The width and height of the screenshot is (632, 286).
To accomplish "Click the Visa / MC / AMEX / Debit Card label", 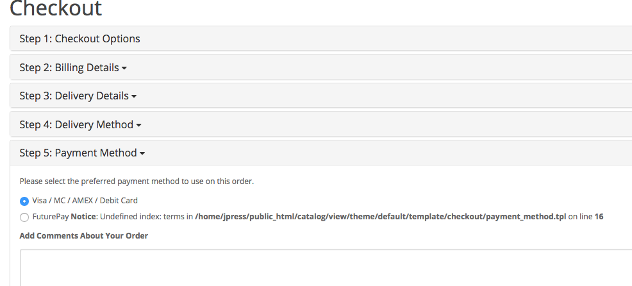I will [85, 201].
